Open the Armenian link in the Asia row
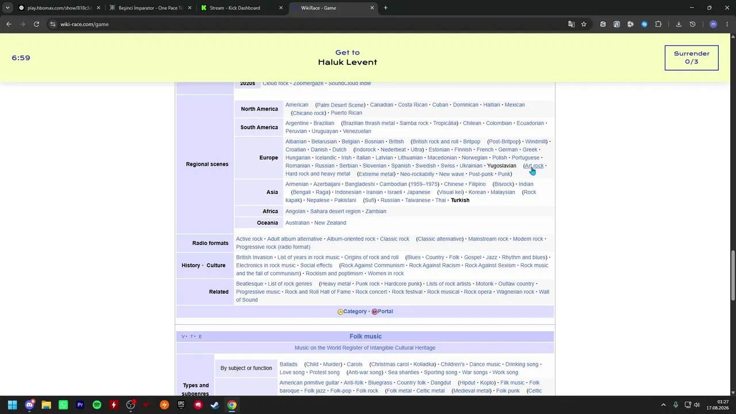The image size is (736, 414). [x=297, y=184]
